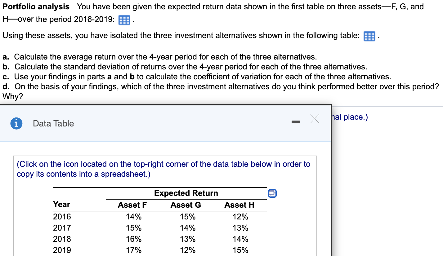The image size is (443, 256).
Task: Open the investment alternatives table icon
Action: point(369,36)
